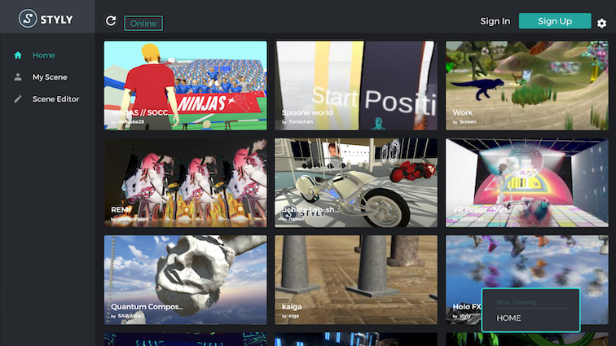Open settings with the gear icon
The height and width of the screenshot is (346, 616).
[601, 24]
